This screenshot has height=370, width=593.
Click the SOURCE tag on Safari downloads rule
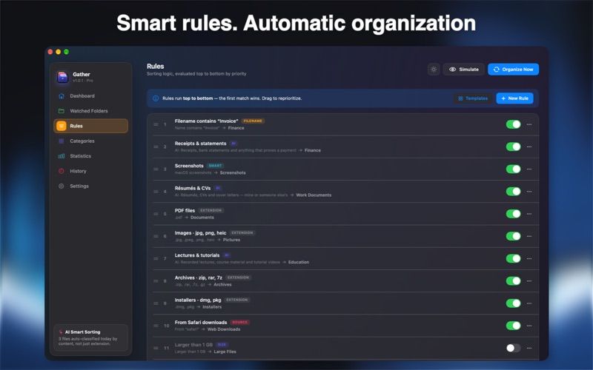coord(239,322)
